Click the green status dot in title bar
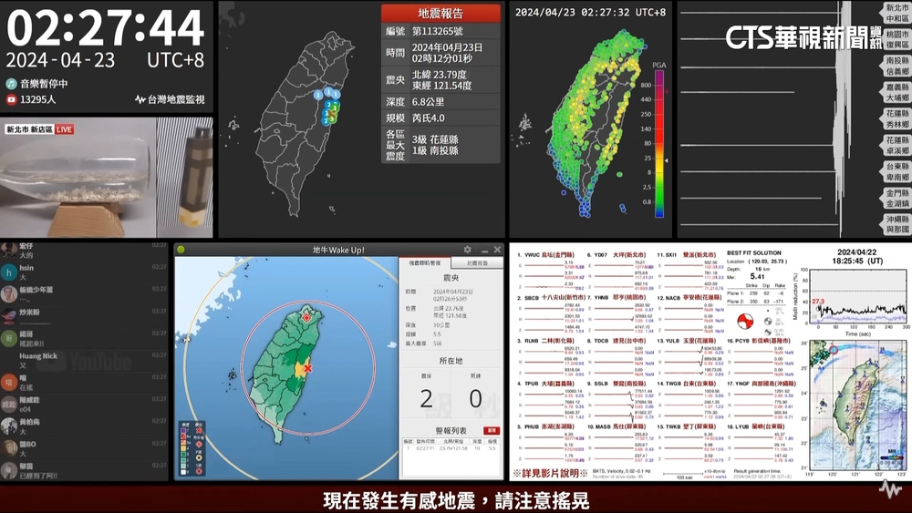Image resolution: width=912 pixels, height=513 pixels. pos(181,250)
